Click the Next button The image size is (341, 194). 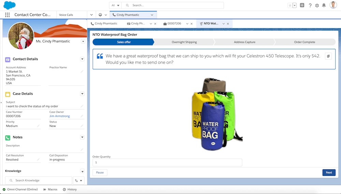pyautogui.click(x=329, y=172)
